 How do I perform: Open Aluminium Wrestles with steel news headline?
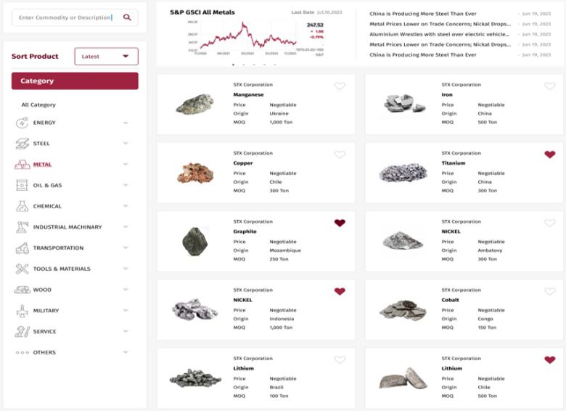pyautogui.click(x=439, y=34)
